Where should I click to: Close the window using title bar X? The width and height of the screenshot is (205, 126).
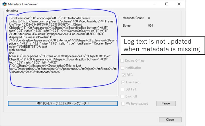click(179, 4)
